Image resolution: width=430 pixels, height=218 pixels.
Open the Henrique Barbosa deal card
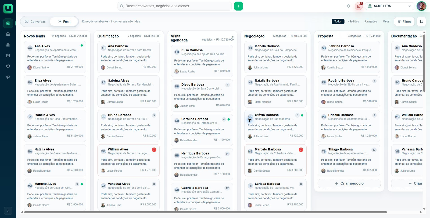[202, 164]
